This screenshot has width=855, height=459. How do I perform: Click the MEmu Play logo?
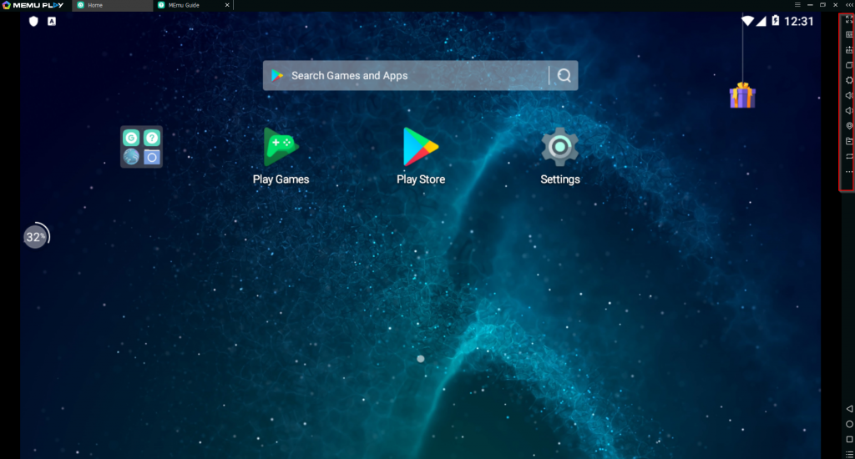tap(33, 5)
